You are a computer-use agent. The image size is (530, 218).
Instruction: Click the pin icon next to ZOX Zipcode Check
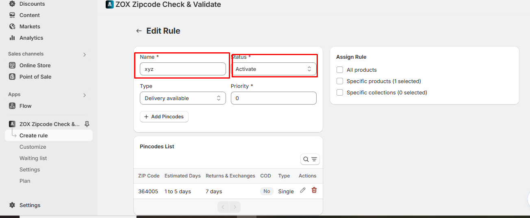click(87, 124)
